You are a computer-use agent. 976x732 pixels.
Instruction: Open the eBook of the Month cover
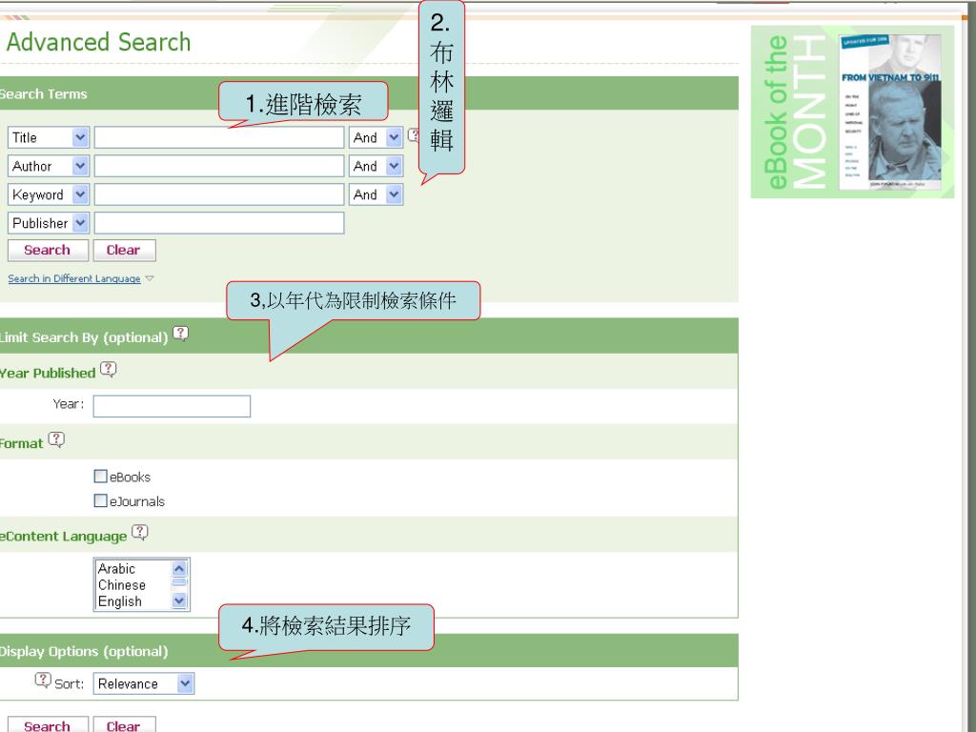coord(890,112)
